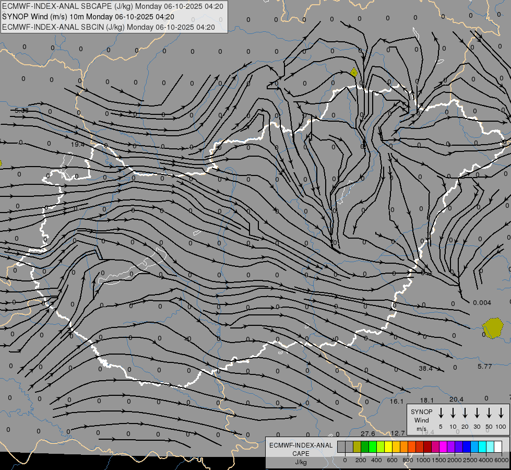Image resolution: width=511 pixels, height=470 pixels.
Task: Select the white swatch before 6000
Action: click(x=497, y=446)
